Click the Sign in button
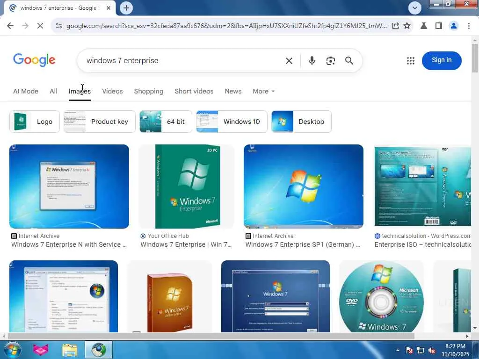479x359 pixels. (442, 60)
